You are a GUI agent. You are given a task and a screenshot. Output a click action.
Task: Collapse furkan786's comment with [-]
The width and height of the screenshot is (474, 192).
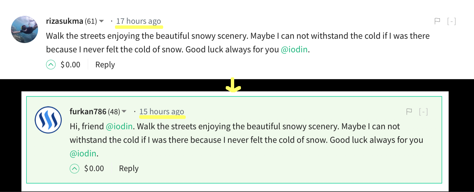(423, 112)
